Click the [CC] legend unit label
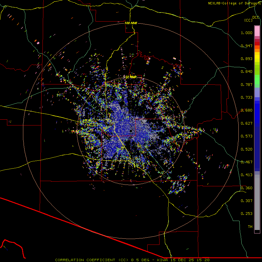Viewport: 262px width, 262px height. [249, 20]
